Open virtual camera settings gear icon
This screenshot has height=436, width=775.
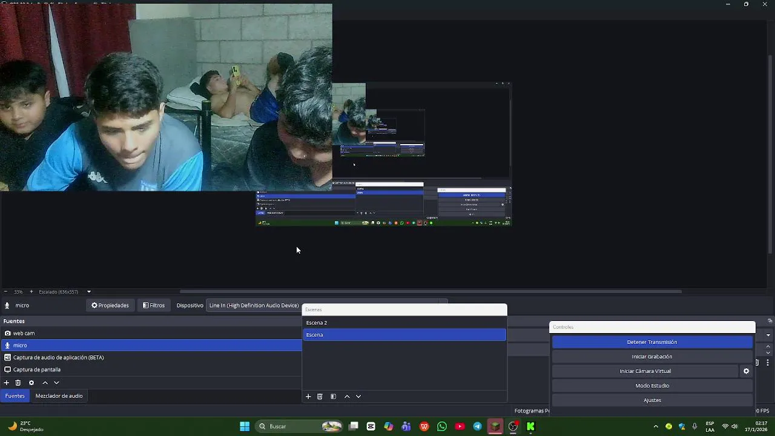[746, 371]
